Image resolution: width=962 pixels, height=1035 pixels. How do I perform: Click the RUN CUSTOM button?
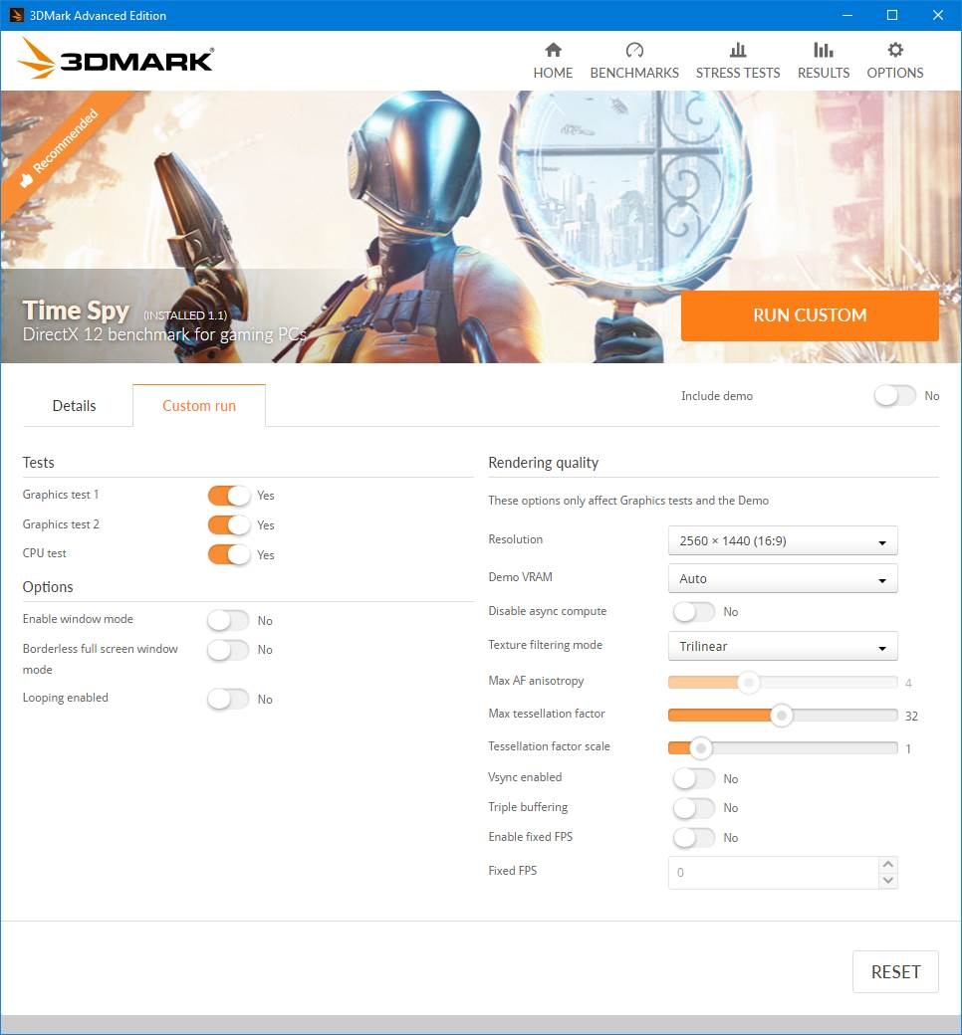click(810, 315)
